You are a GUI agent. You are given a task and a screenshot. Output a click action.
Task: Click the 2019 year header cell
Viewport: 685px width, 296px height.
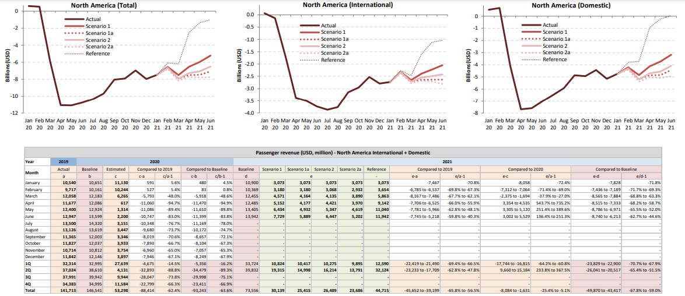pyautogui.click(x=64, y=161)
